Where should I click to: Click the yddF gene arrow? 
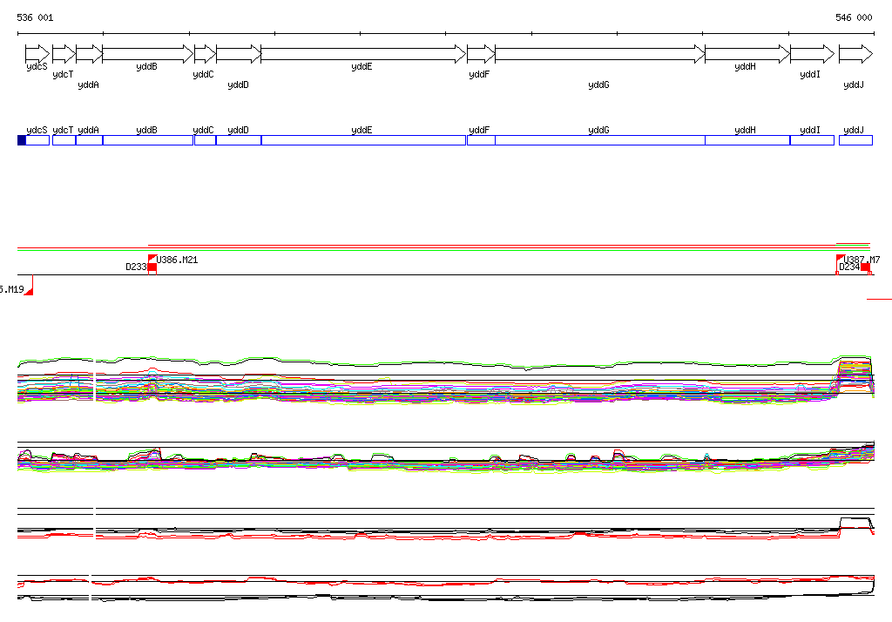[x=481, y=54]
